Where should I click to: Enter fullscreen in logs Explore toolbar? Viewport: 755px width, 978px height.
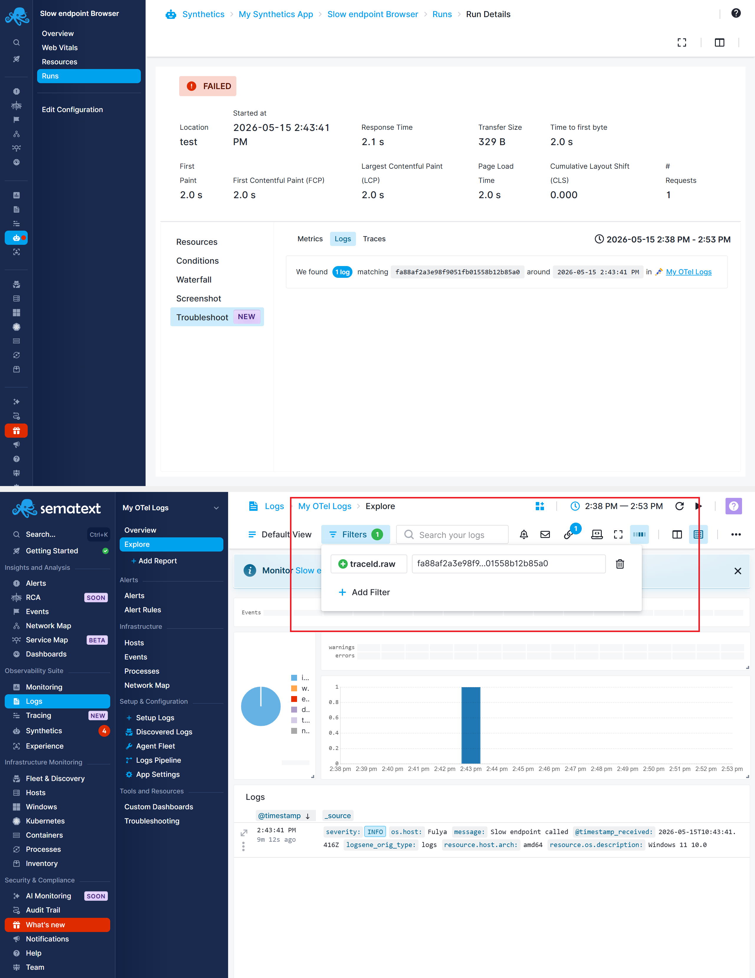click(618, 534)
